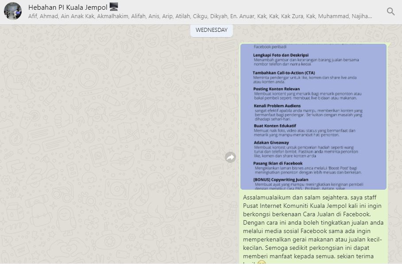402x264 pixels.
Task: Click 'Adakan Giveaway' heading in image
Action: point(271,142)
